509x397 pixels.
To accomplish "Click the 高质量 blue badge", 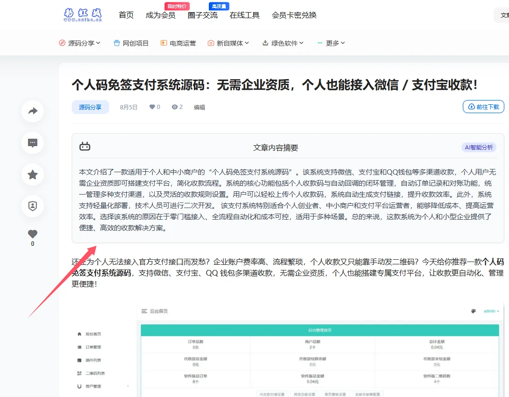I will coord(219,6).
